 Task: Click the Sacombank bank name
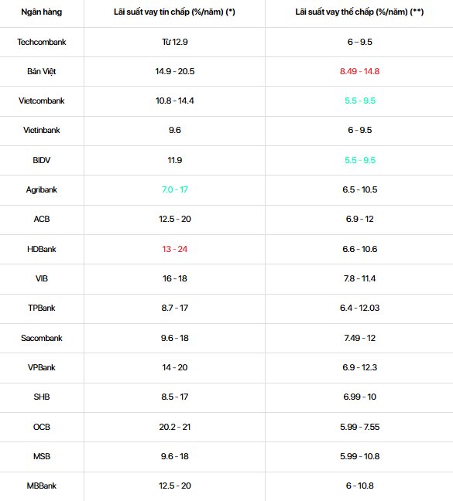[42, 338]
